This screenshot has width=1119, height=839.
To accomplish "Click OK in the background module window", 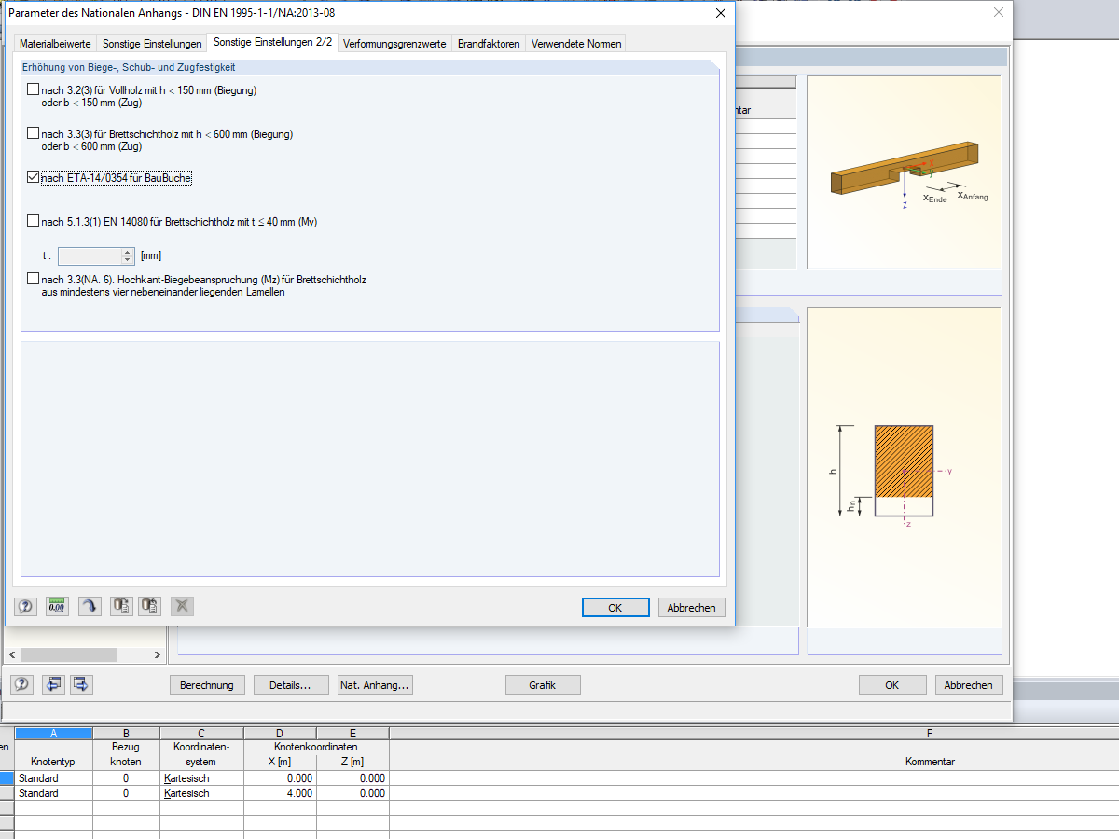I will [x=892, y=684].
